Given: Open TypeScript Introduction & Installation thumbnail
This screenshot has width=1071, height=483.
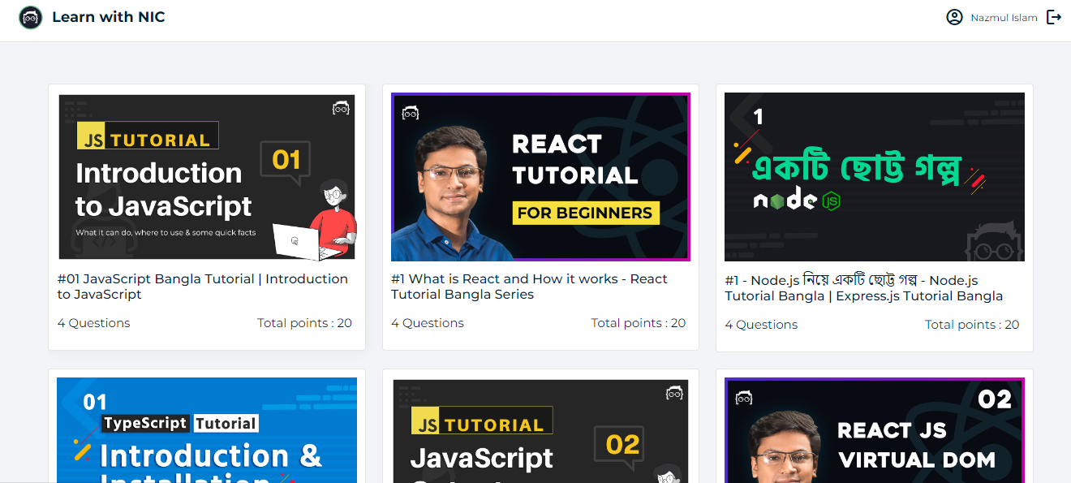Looking at the screenshot, I should pos(207,430).
